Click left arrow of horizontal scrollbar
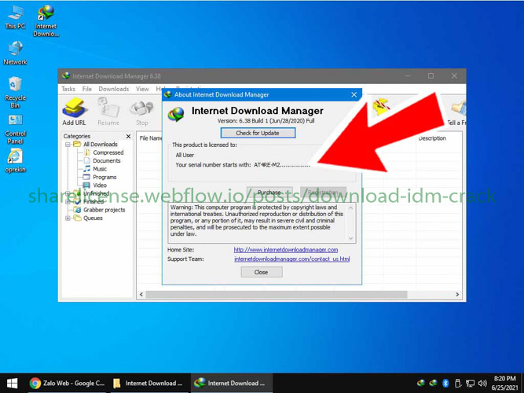This screenshot has width=524, height=393. tap(141, 294)
